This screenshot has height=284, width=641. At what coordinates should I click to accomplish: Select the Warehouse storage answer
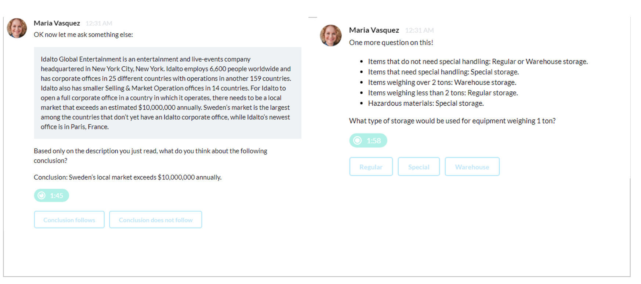point(472,167)
